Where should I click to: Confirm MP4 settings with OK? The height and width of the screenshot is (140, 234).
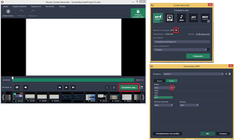207,134
